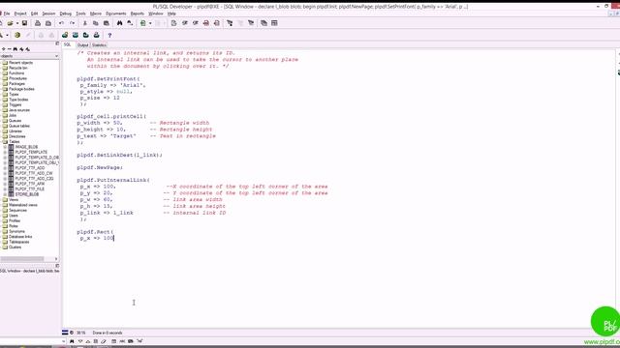
Task: Select the SQL tab
Action: coord(67,45)
